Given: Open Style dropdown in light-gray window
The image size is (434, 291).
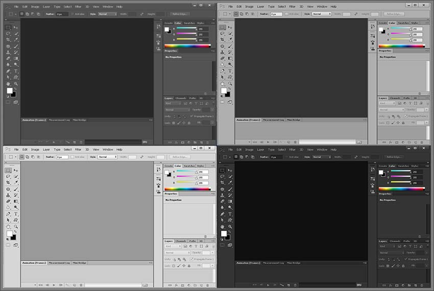Looking at the screenshot, I should 107,157.
